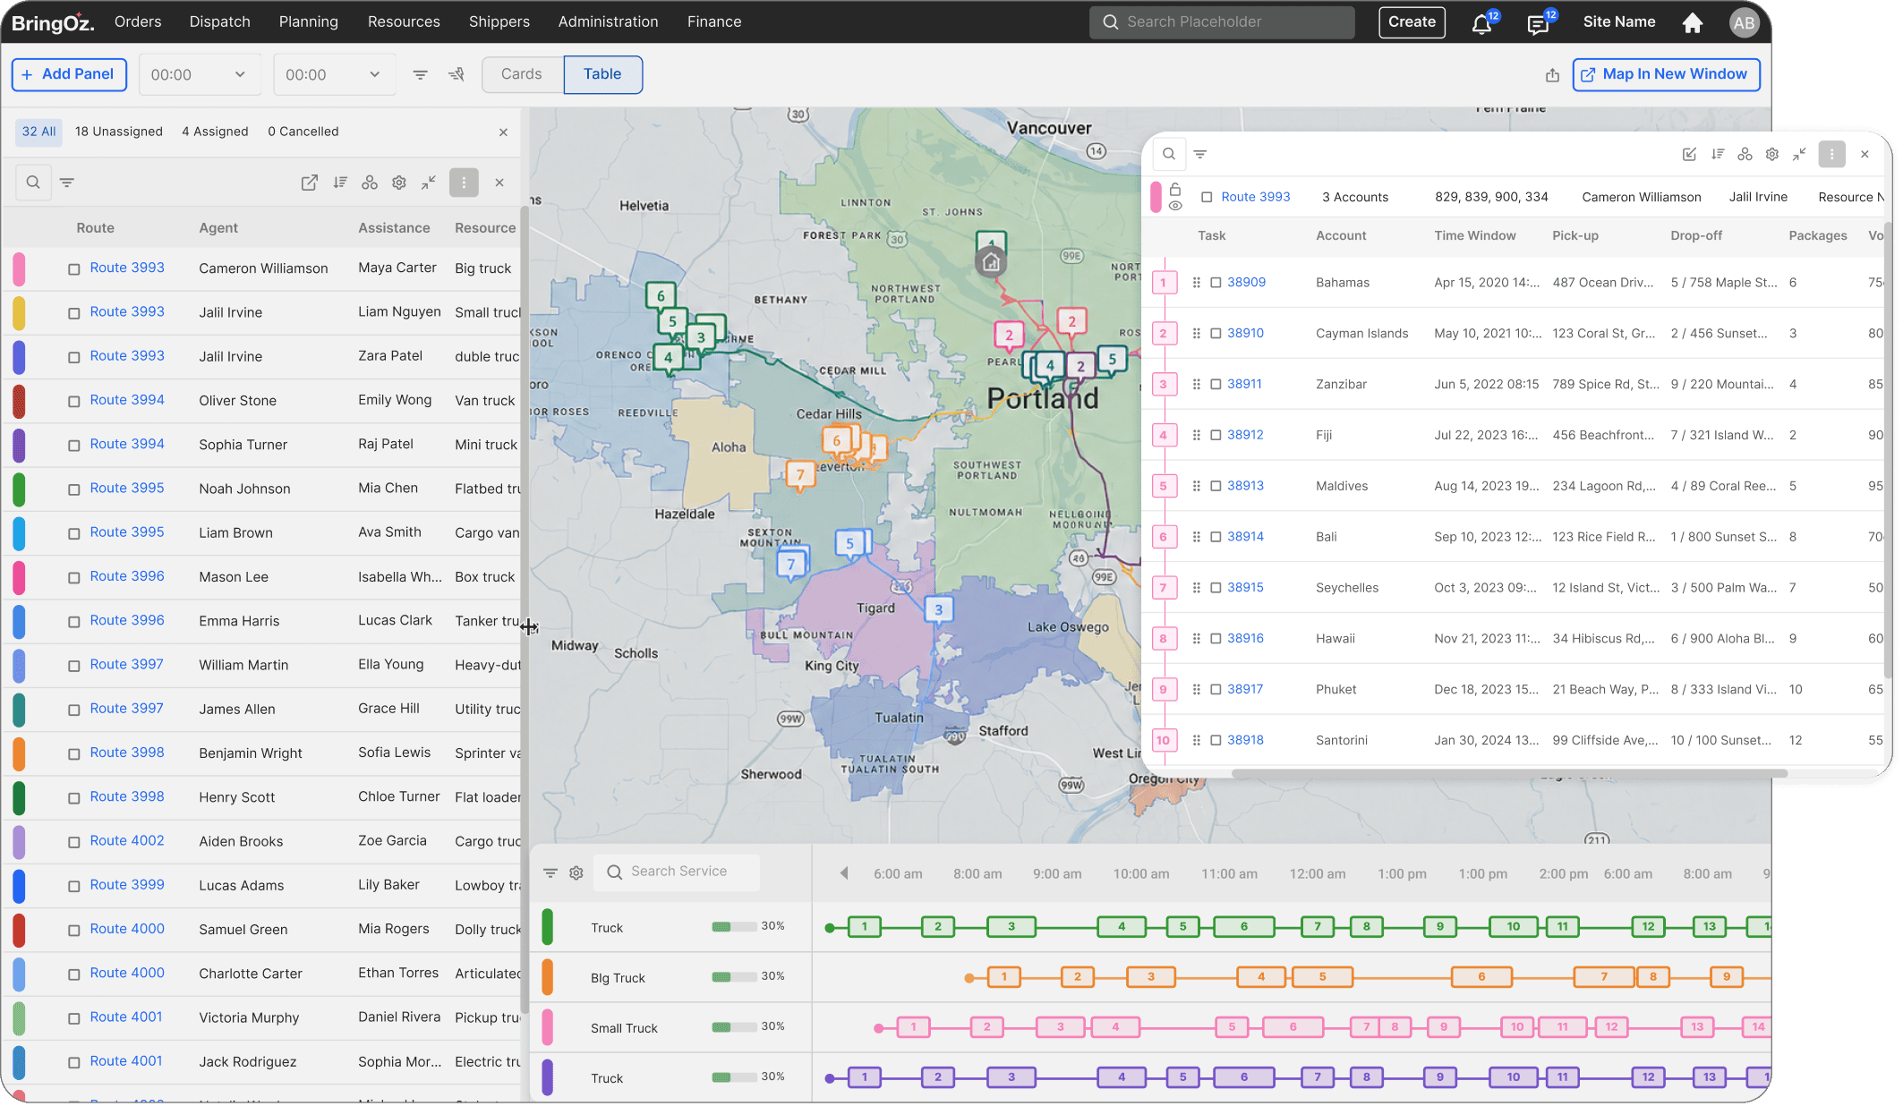This screenshot has height=1106, width=1903.
Task: Click the Add Panel button
Action: tap(69, 74)
